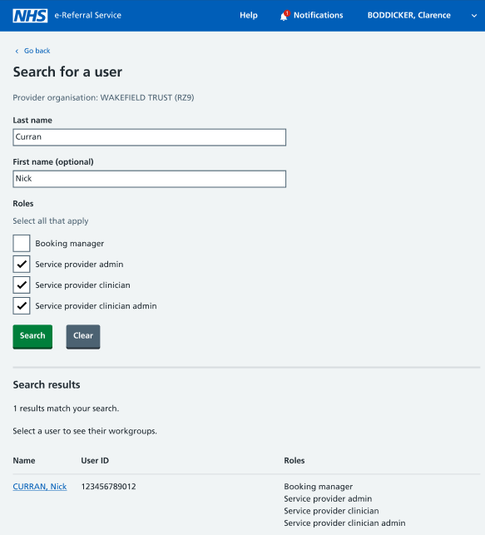Untick Service provider clinician admin checkbox
This screenshot has width=485, height=535.
22,305
